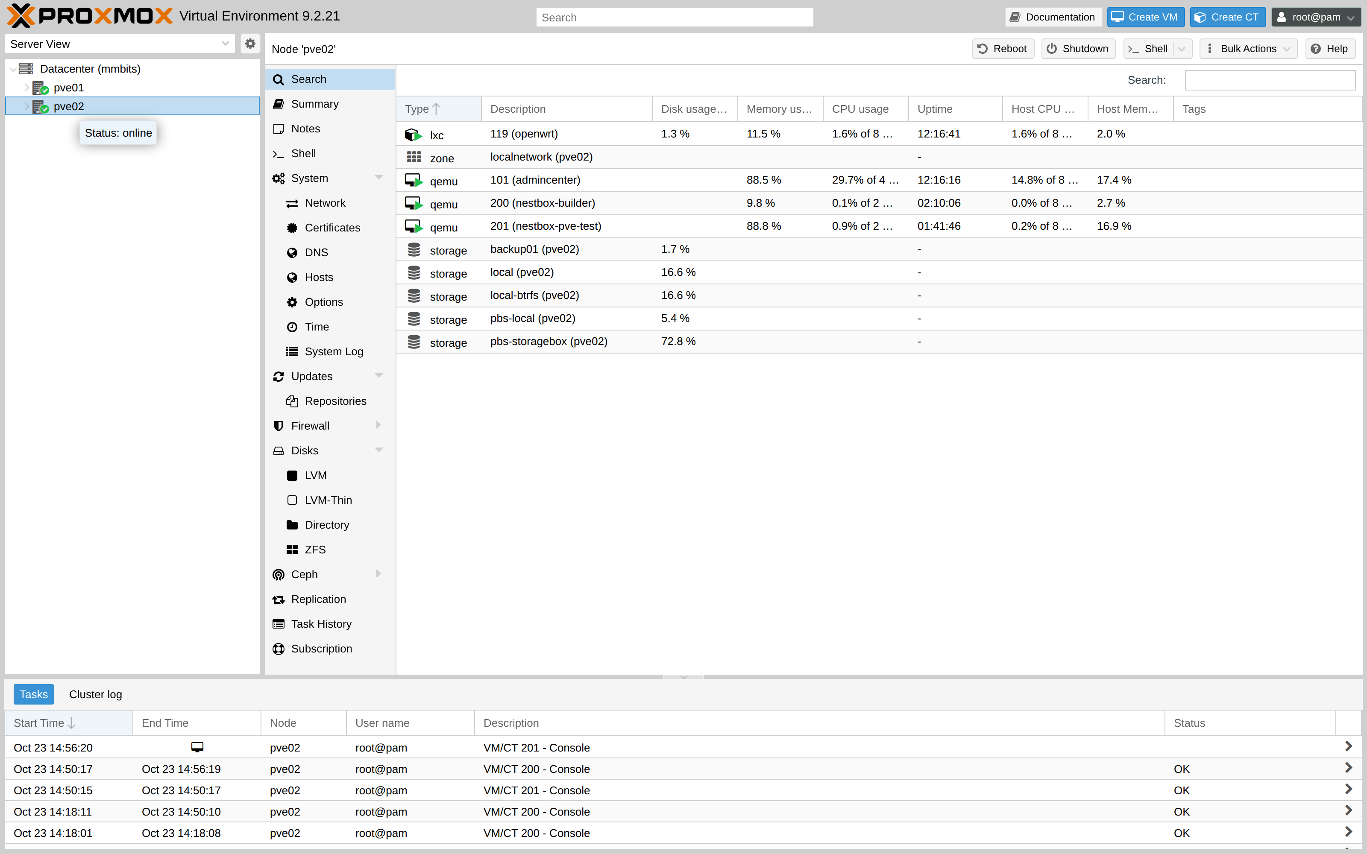1367x854 pixels.
Task: Select the pbs-local (pve02) row
Action: pyautogui.click(x=879, y=319)
